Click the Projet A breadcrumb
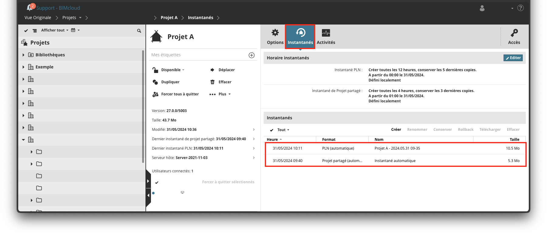Viewport: 547px width, 235px height. [169, 18]
